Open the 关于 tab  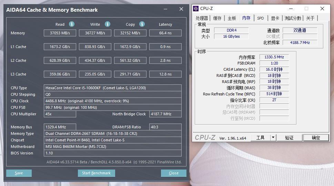tap(311, 18)
